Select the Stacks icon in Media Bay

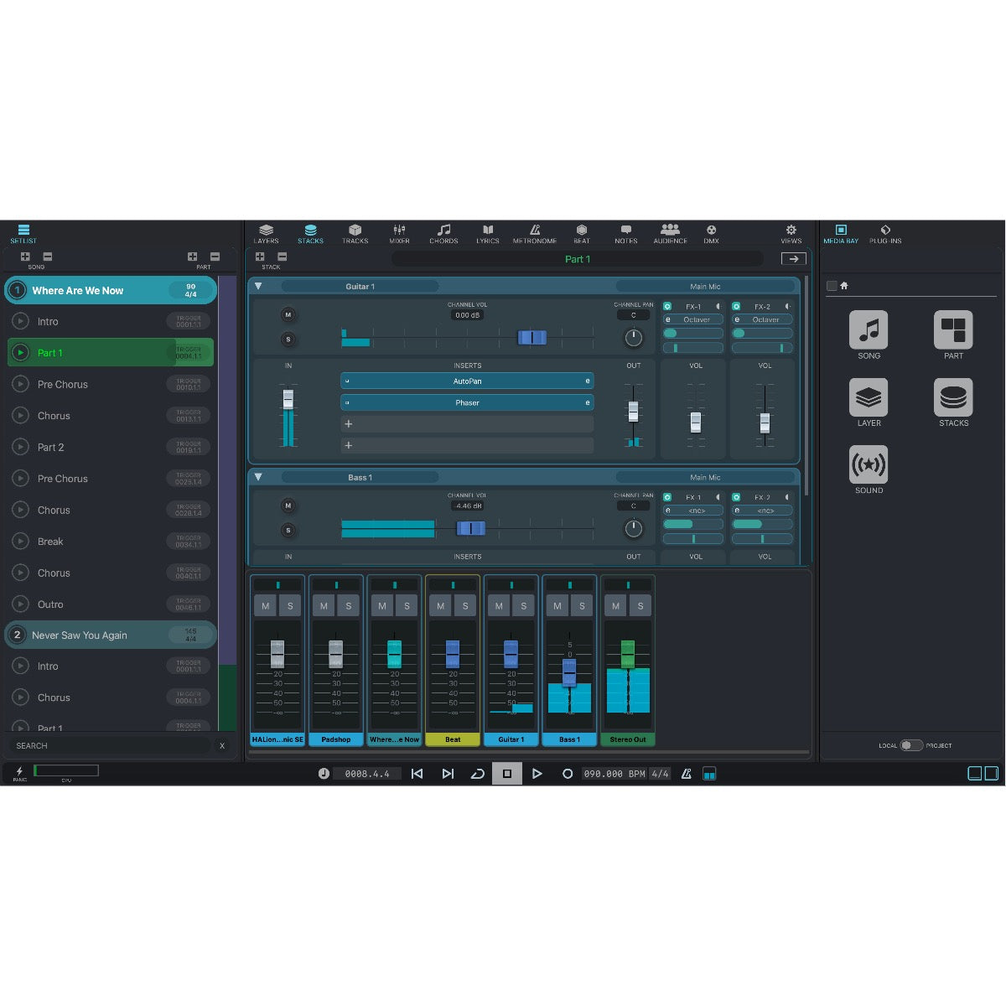point(953,397)
